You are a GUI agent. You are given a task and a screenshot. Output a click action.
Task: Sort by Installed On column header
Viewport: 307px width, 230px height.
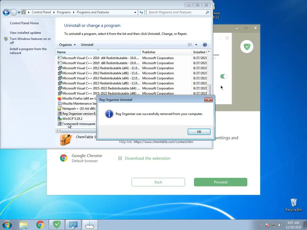199,52
